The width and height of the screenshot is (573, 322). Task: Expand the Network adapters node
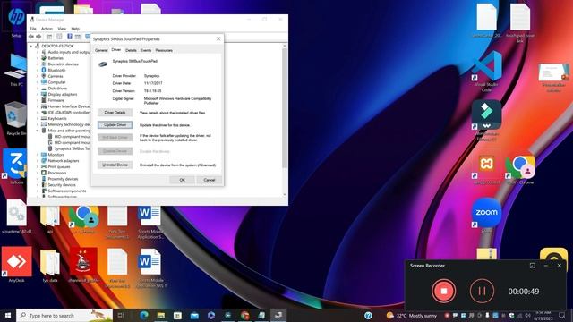point(38,161)
